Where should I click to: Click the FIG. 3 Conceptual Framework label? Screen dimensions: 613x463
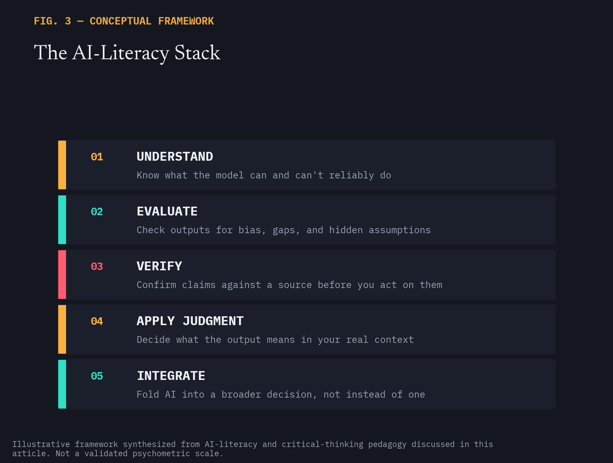(124, 21)
